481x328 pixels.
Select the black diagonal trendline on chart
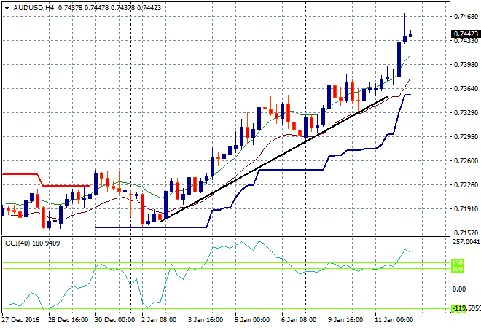click(274, 159)
